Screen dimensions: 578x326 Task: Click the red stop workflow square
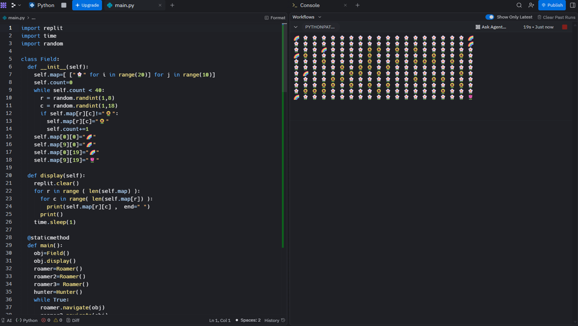[564, 27]
